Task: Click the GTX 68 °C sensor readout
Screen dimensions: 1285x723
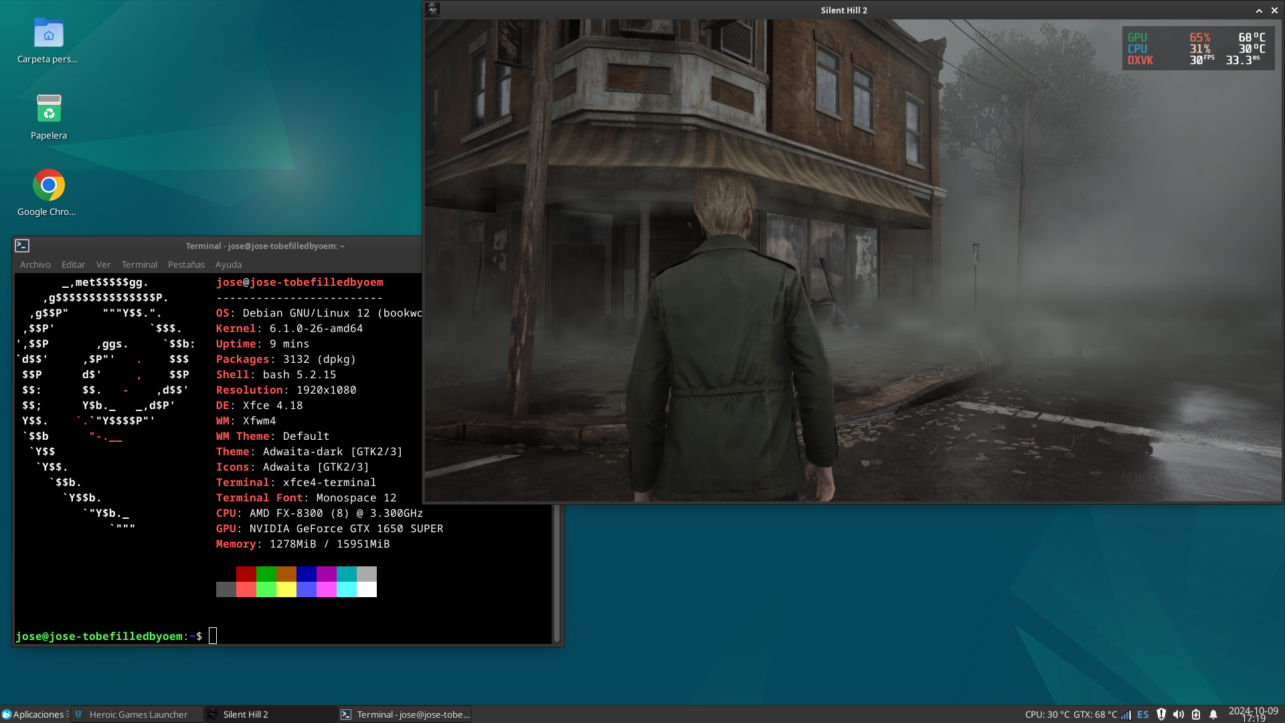Action: (x=1095, y=714)
